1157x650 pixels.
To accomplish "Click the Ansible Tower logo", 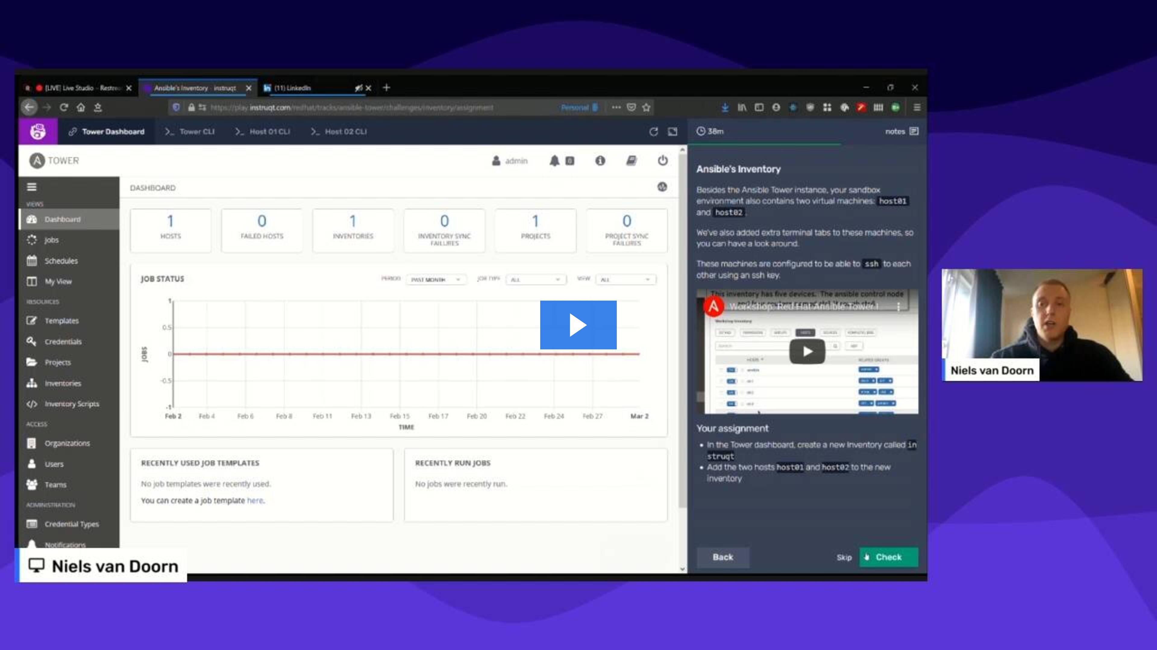I will click(54, 161).
